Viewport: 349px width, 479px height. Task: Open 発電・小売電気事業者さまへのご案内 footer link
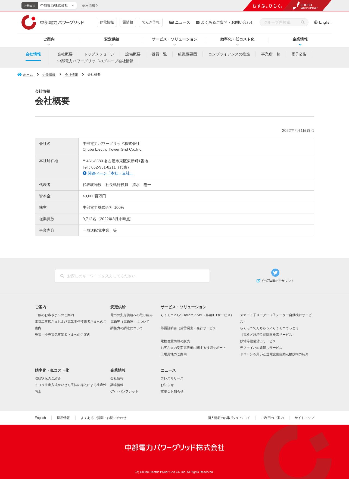63,335
